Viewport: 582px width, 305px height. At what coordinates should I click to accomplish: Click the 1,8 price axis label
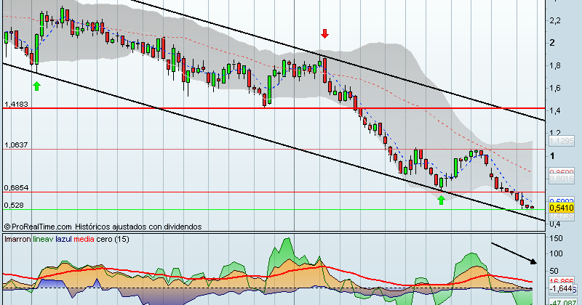555,66
